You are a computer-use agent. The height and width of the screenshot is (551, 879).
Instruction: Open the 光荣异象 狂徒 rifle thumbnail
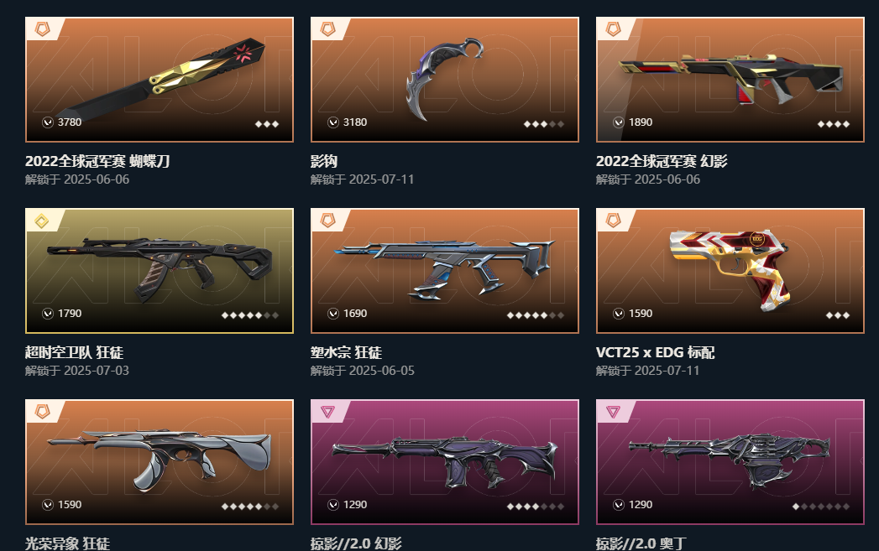click(x=160, y=462)
